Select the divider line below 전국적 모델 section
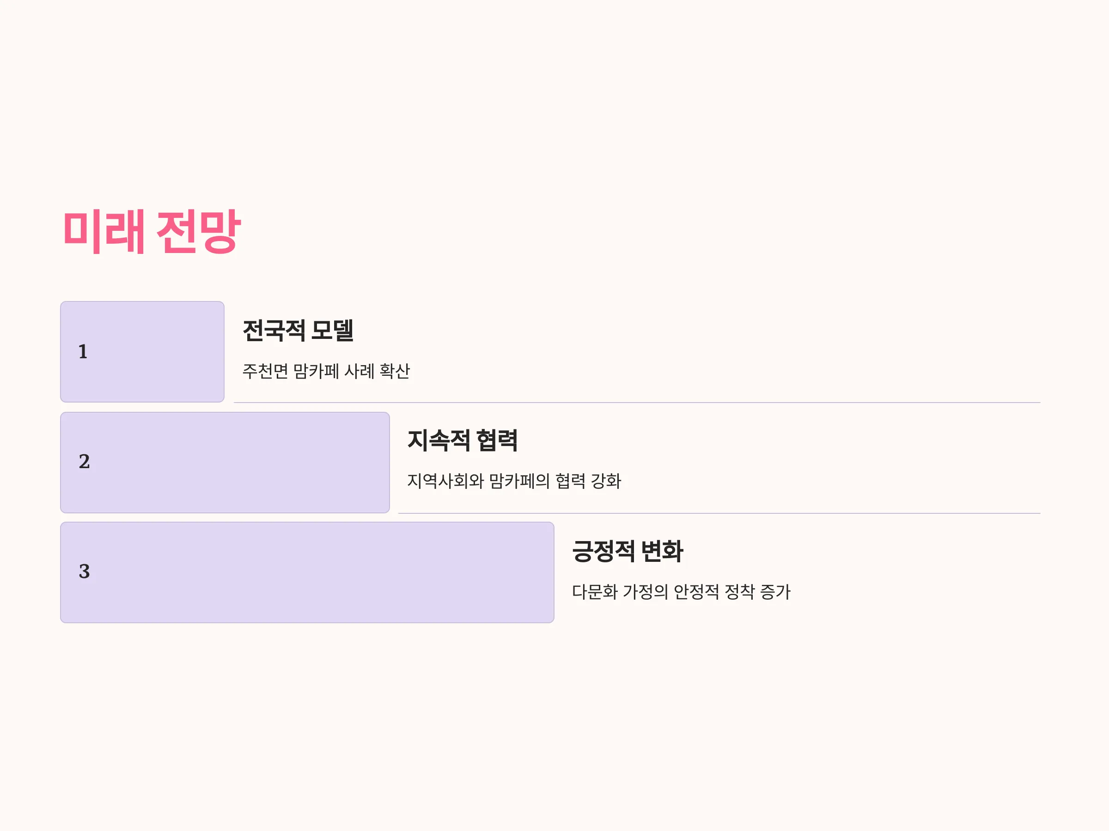 tap(637, 403)
